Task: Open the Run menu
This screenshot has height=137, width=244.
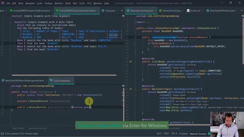Action: click(75, 3)
